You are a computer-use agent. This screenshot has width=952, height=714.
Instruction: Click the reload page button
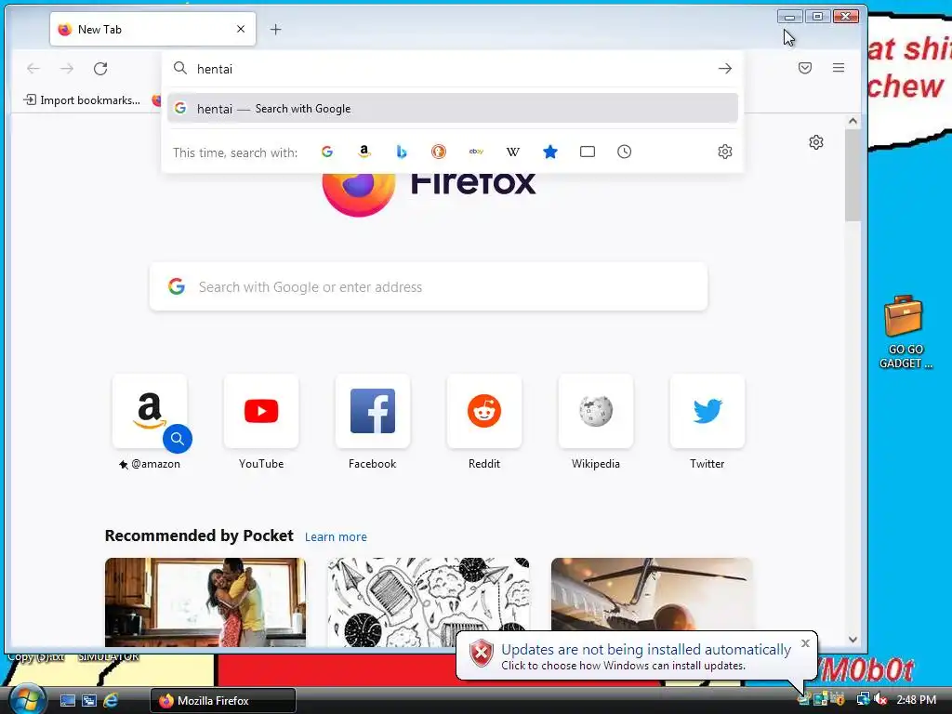(100, 69)
